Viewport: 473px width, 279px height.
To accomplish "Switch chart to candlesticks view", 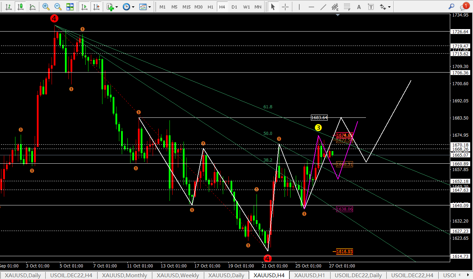I will click(x=21, y=7).
